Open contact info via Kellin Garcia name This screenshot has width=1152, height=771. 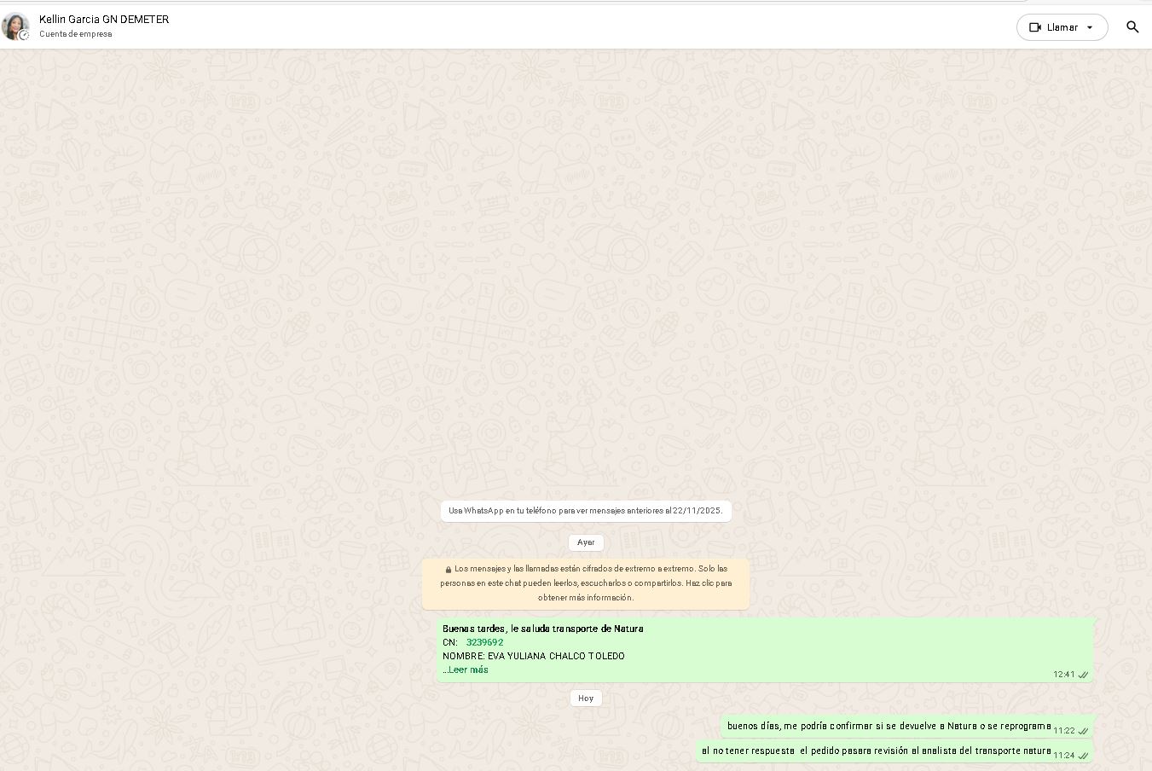(x=104, y=19)
